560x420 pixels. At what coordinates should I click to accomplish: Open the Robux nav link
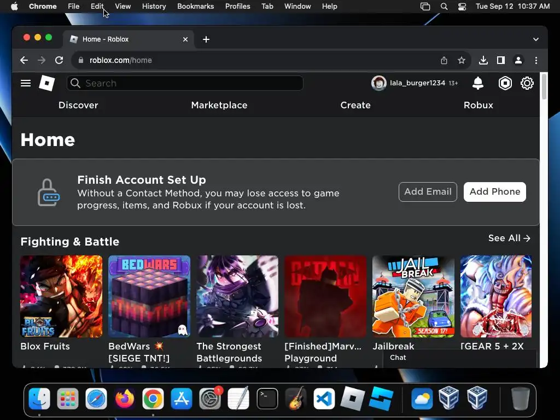point(478,105)
